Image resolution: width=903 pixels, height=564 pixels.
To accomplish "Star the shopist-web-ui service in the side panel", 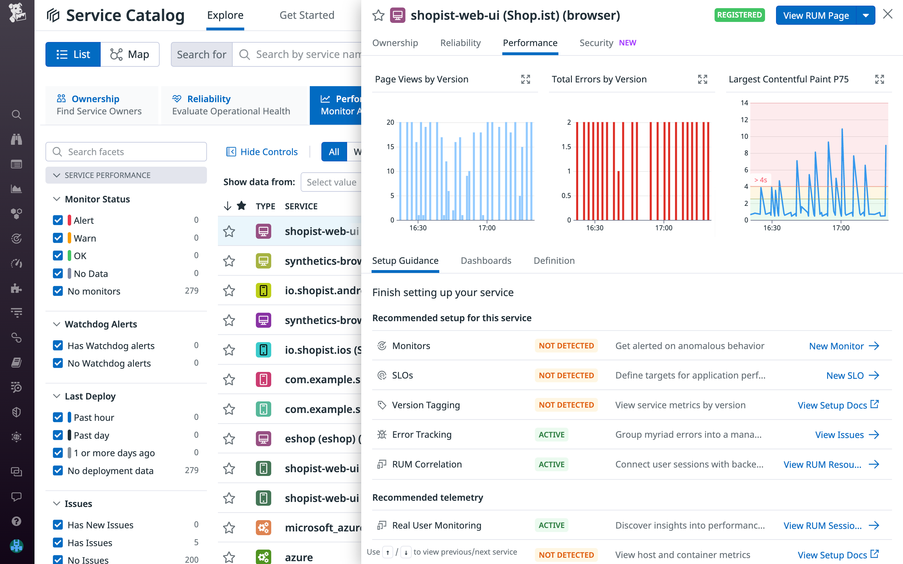I will point(378,15).
